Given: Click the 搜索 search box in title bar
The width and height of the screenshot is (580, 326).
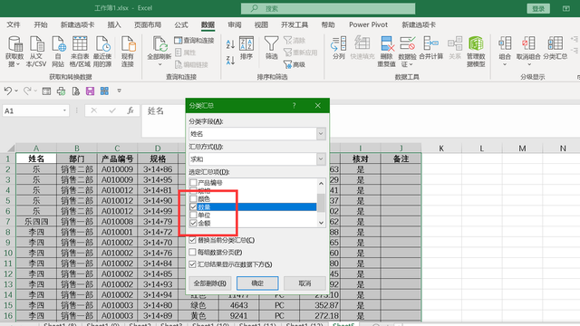Looking at the screenshot, I should click(328, 8).
